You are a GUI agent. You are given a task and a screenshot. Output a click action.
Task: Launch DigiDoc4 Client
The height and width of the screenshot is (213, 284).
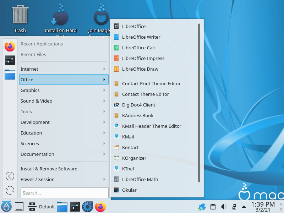pyautogui.click(x=154, y=105)
